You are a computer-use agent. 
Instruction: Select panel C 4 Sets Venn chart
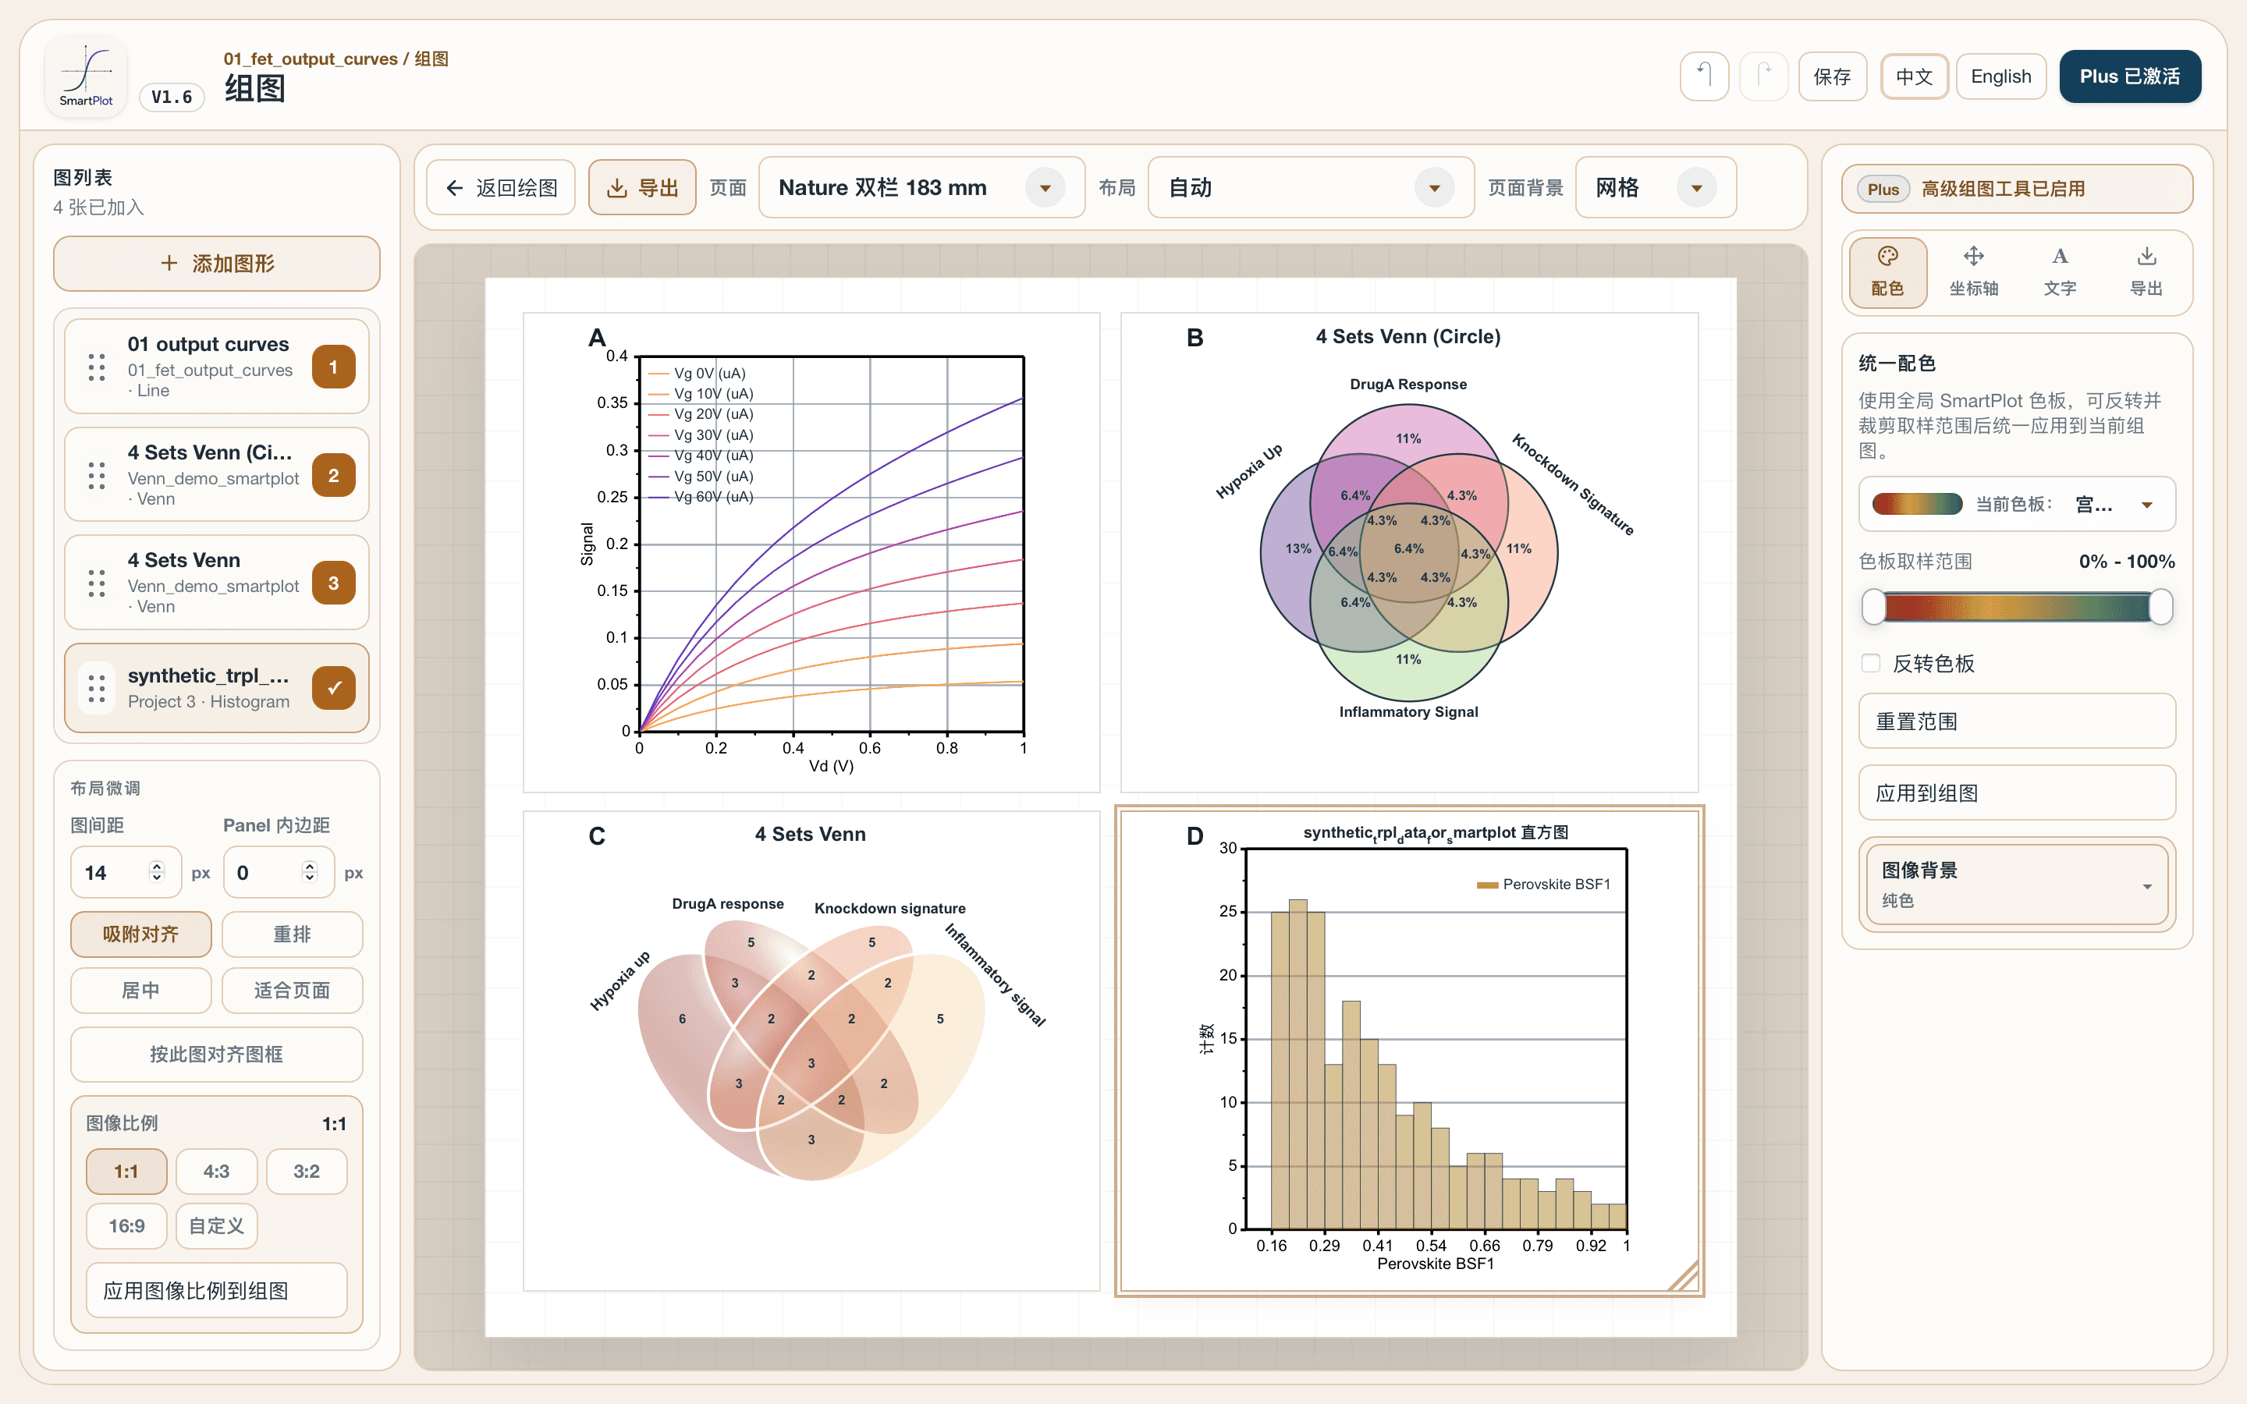click(811, 1051)
